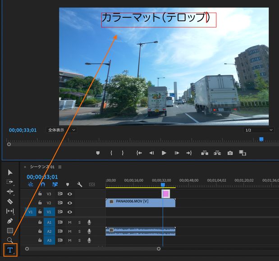Select the Track Select Forward tool
Image resolution: width=279 pixels, height=261 pixels.
coord(10,182)
